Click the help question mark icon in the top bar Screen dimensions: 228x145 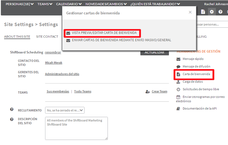[x=220, y=12]
